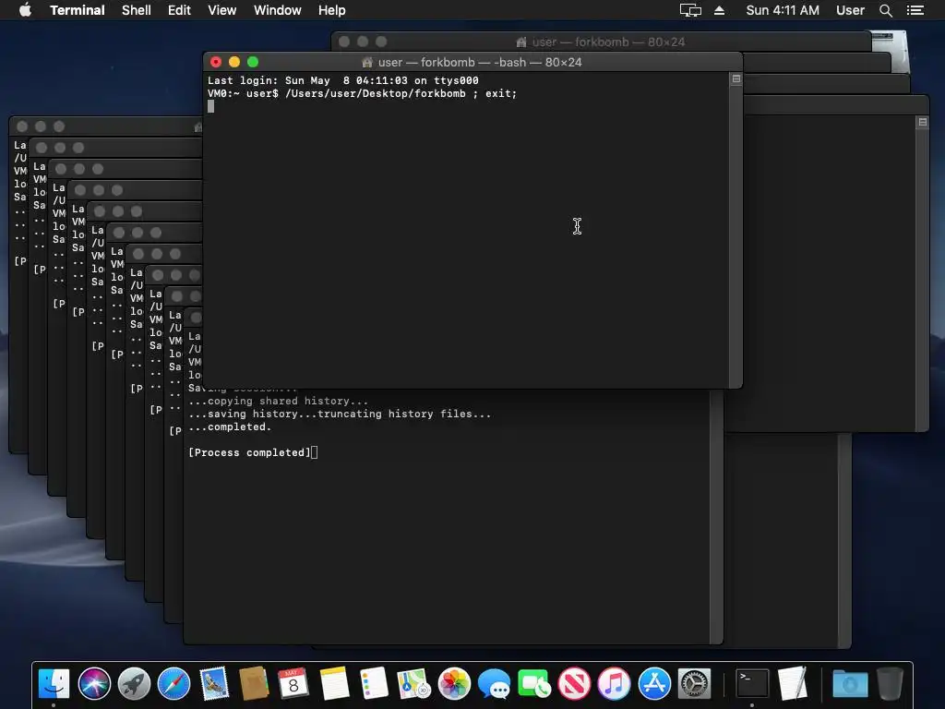Open Messages chat bubble icon

tap(495, 684)
